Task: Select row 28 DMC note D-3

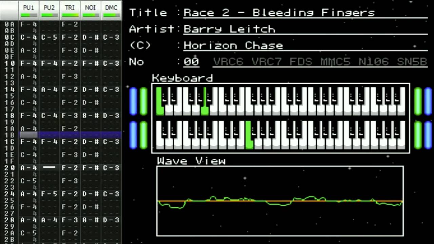Action: coord(111,220)
